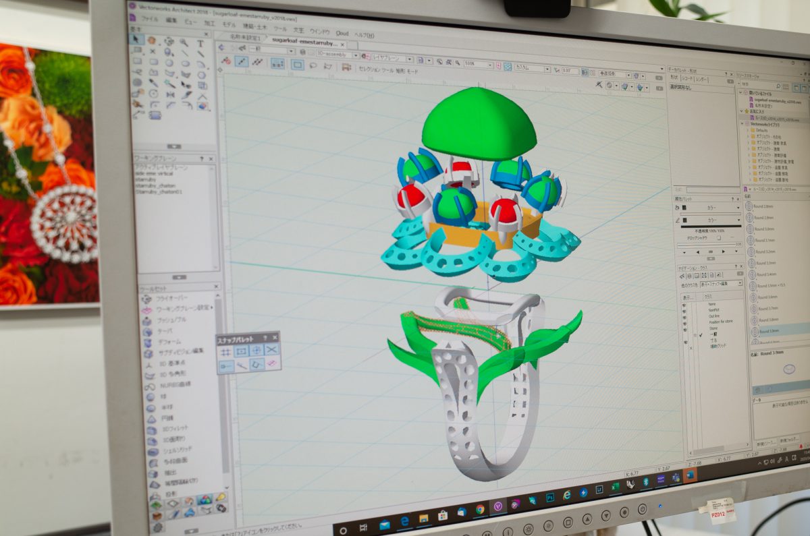
Task: Open the ファイル menu
Action: pos(149,20)
